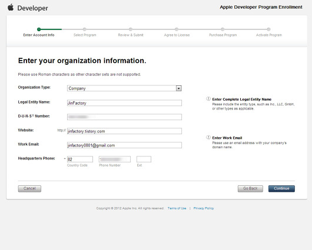Focus the Legal Entity Name field
Image resolution: width=312 pixels, height=250 pixels.
[124, 103]
